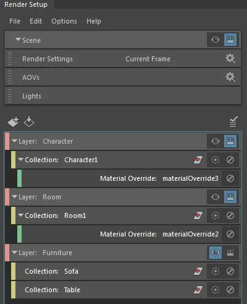Toggle visibility of the Furniture layer
The height and width of the screenshot is (304, 247).
(216, 253)
